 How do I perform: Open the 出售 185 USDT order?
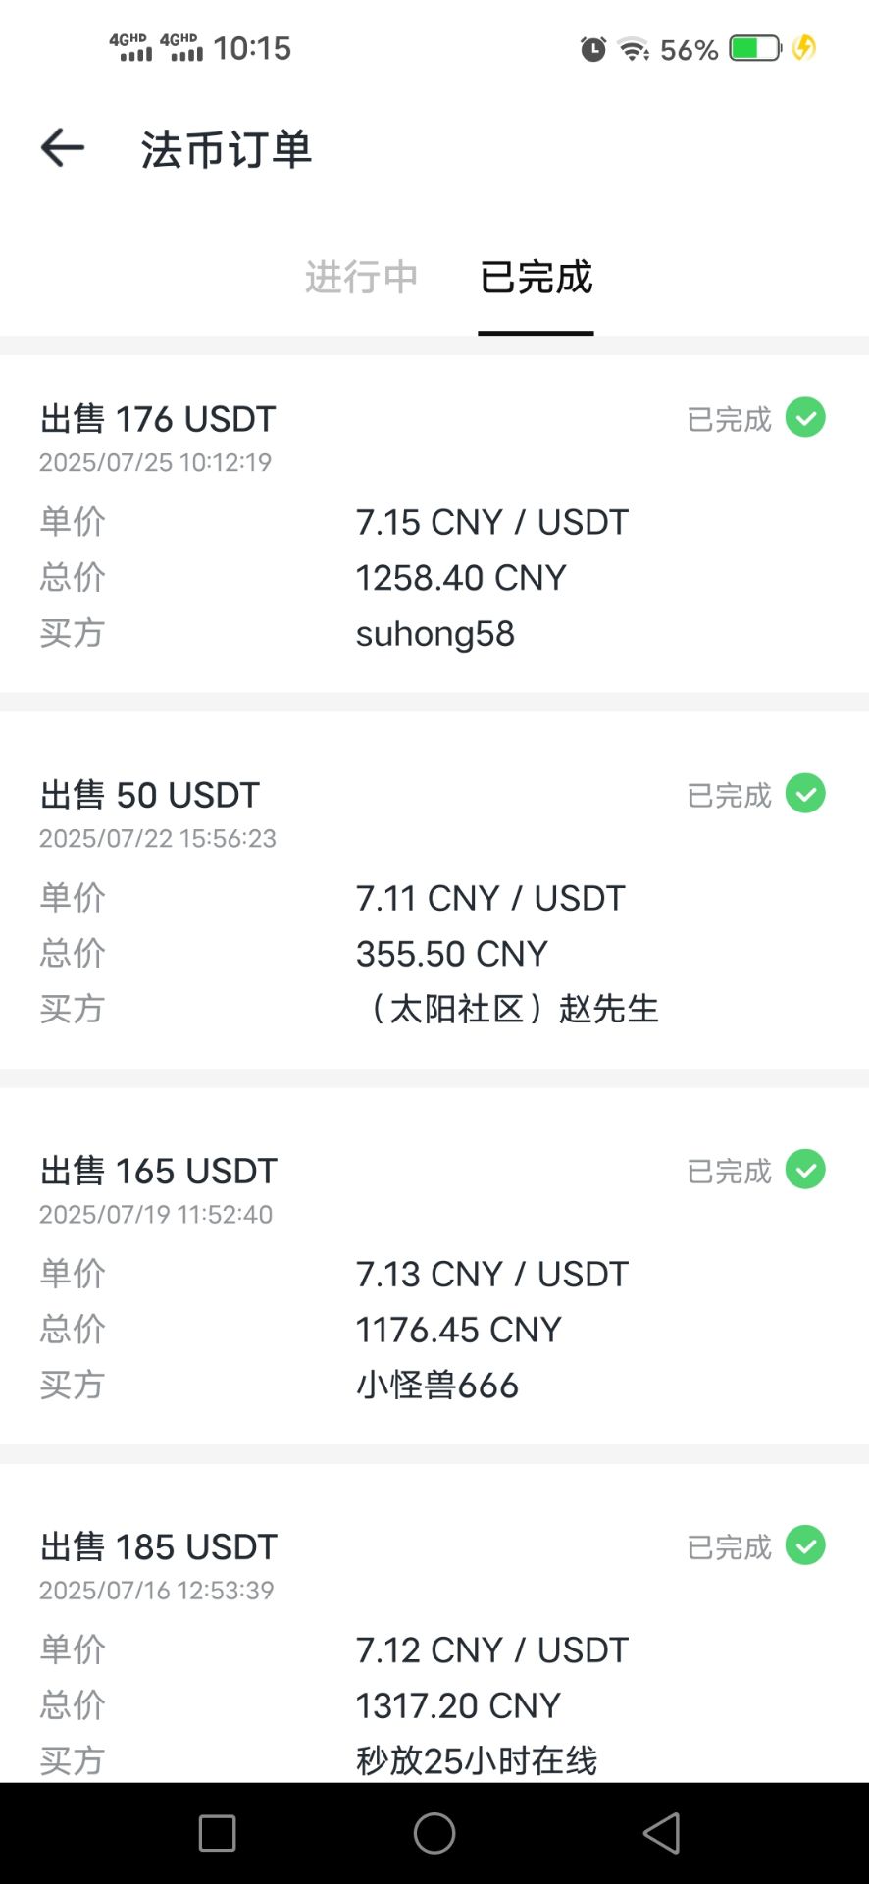pyautogui.click(x=434, y=1624)
